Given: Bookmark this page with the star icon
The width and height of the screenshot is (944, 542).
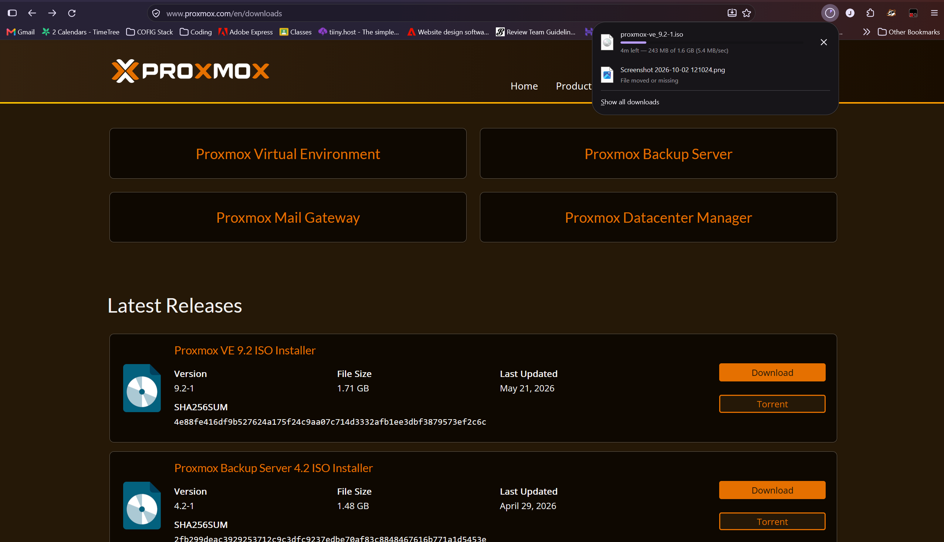Looking at the screenshot, I should [x=747, y=13].
